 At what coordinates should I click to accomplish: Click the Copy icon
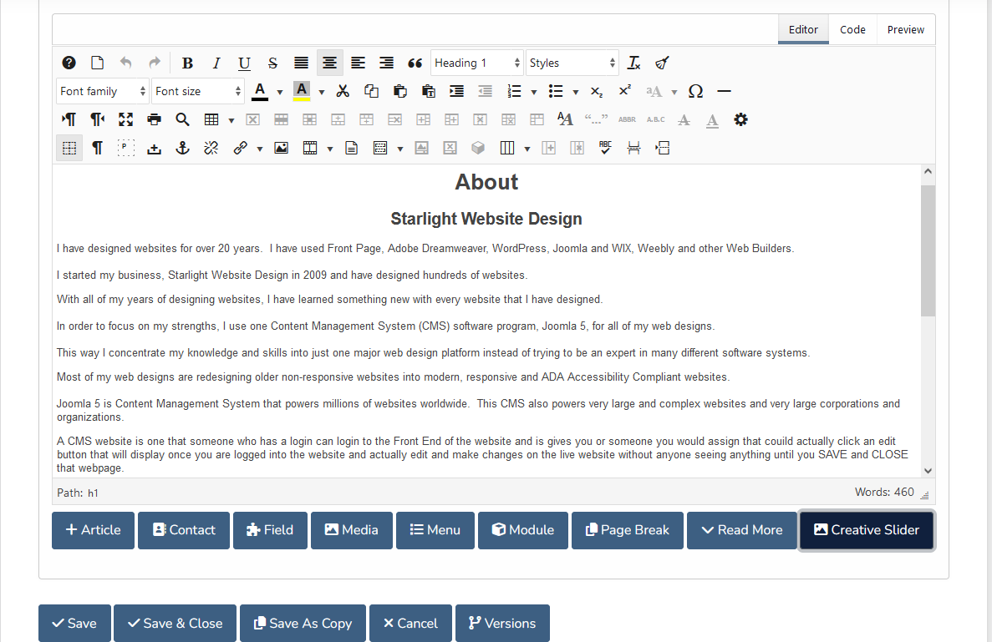tap(371, 91)
